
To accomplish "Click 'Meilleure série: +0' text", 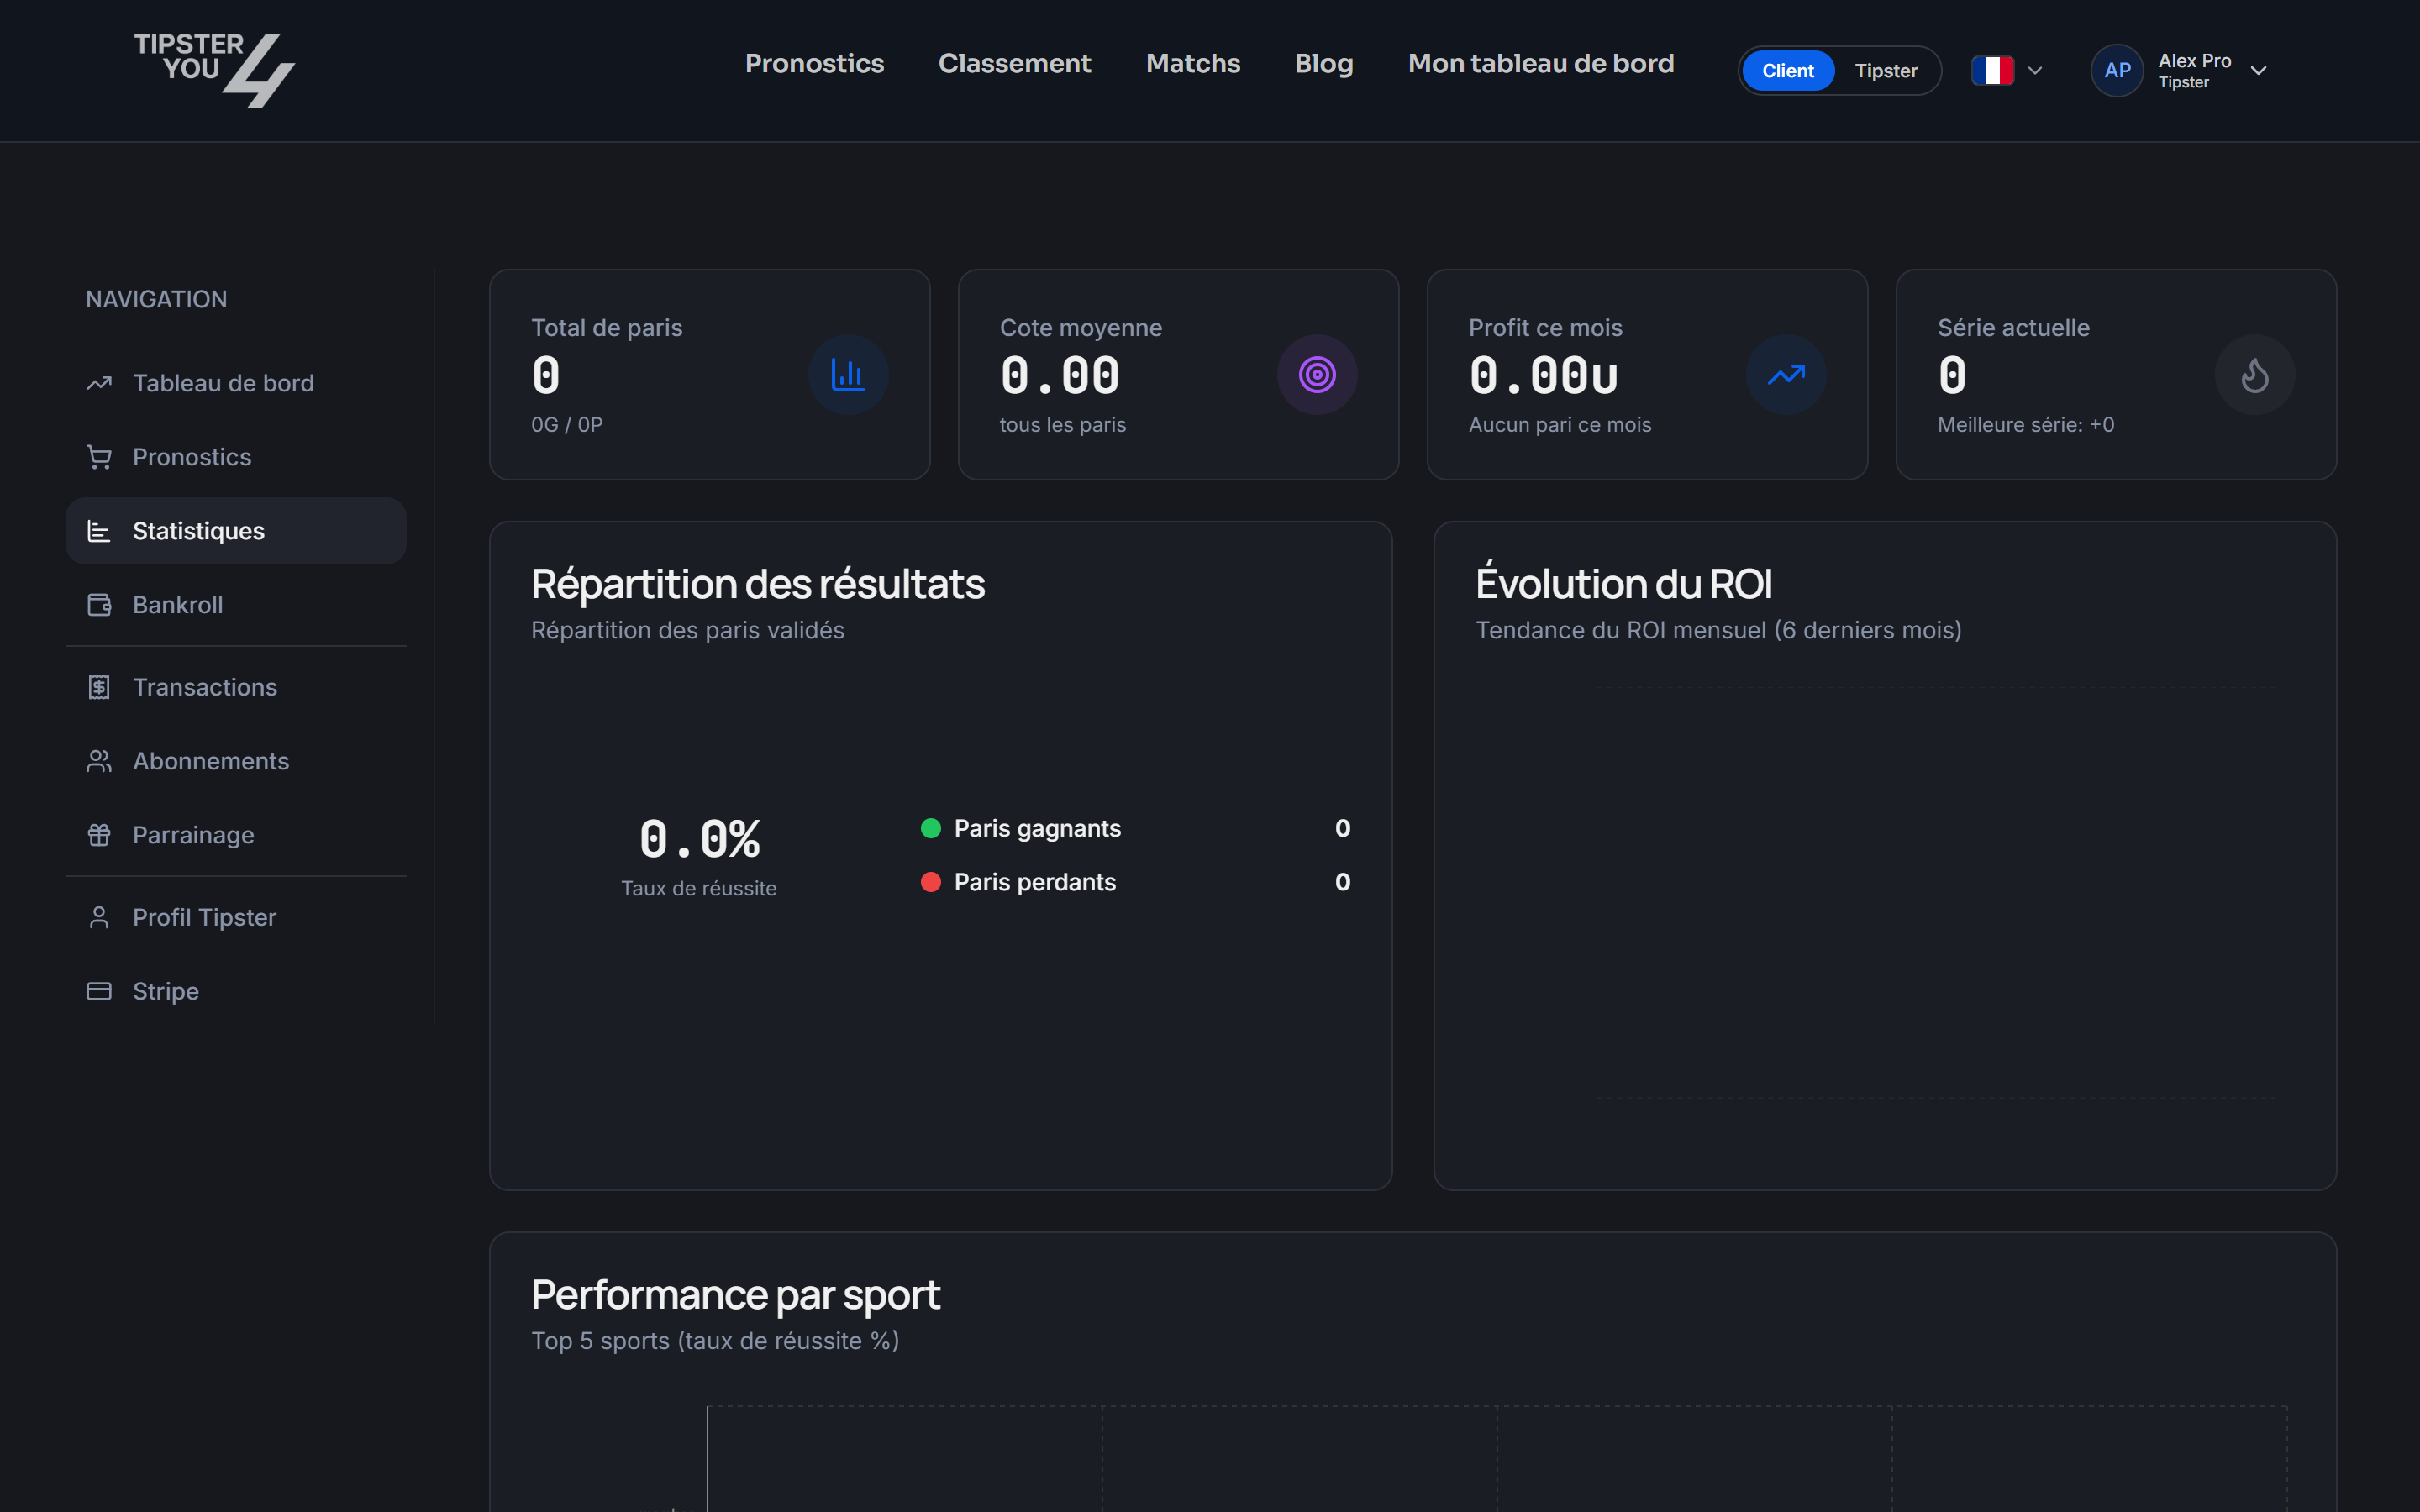I will coord(2026,425).
